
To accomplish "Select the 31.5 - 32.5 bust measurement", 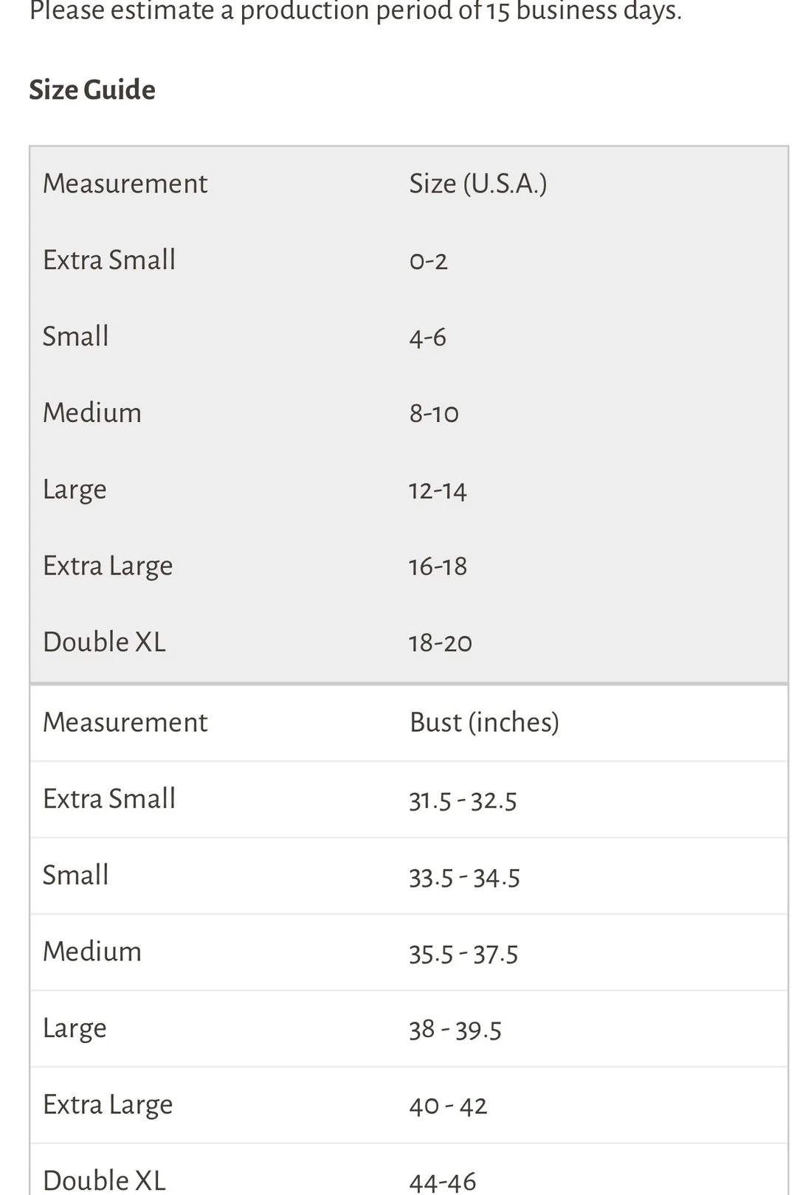I will (463, 800).
